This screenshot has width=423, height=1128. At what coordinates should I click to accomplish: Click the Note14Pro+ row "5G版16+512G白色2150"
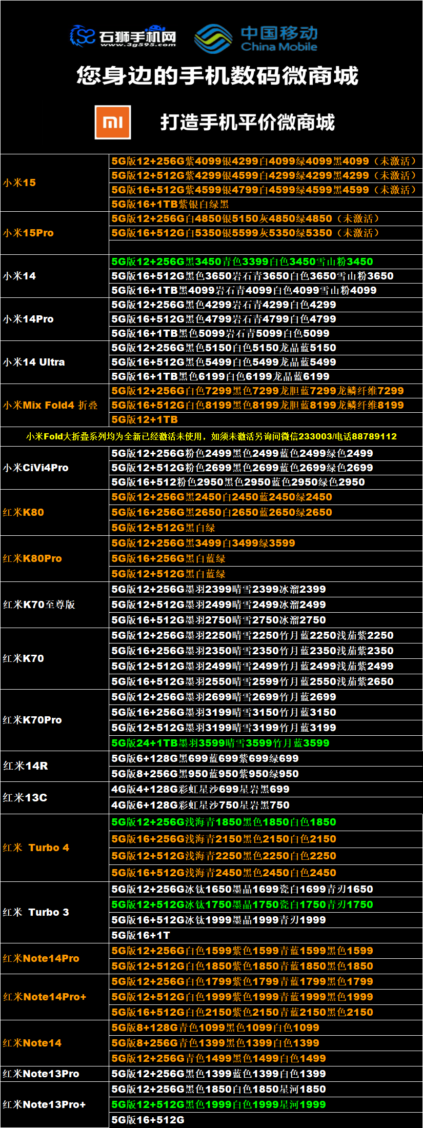pyautogui.click(x=266, y=1012)
